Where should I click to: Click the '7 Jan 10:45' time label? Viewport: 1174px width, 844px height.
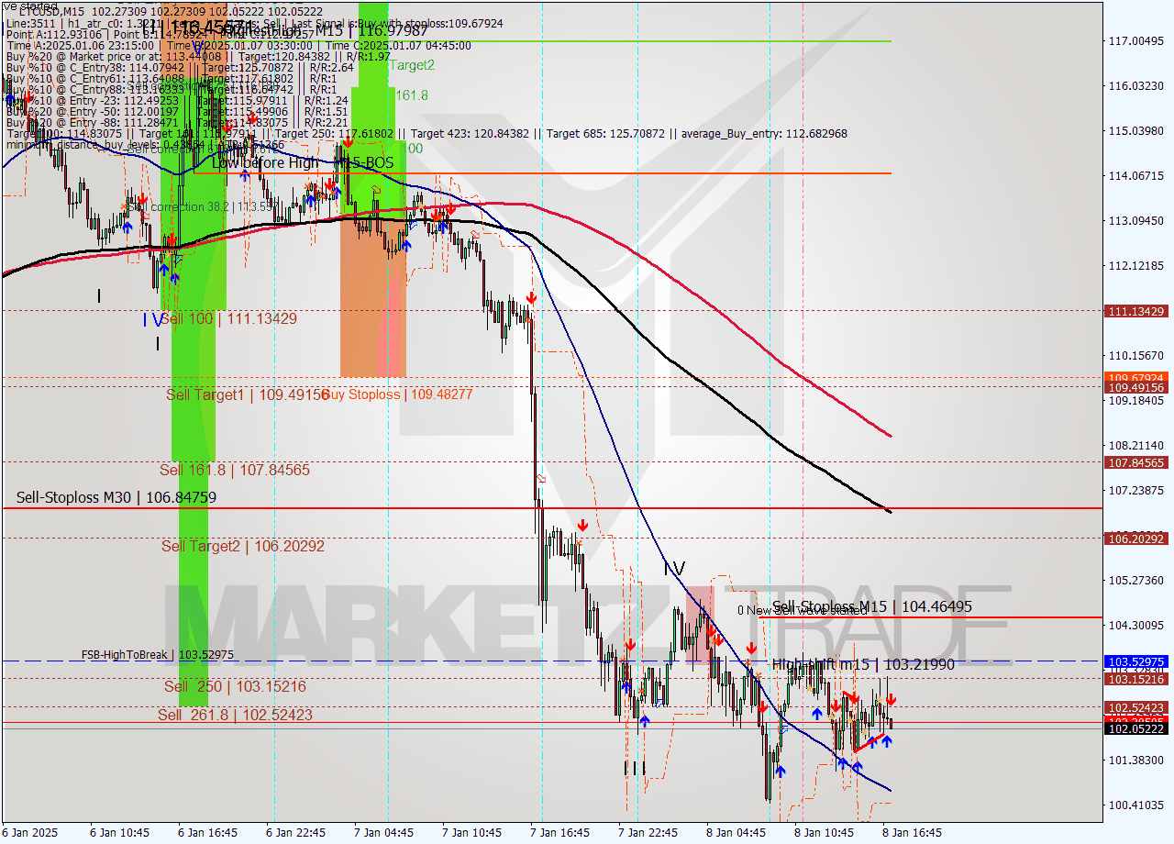click(x=472, y=833)
